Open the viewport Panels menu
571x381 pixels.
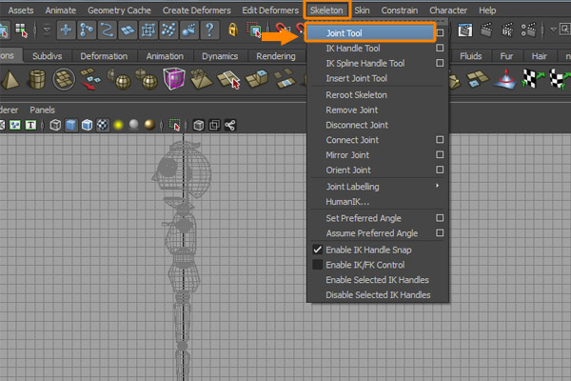(x=42, y=110)
